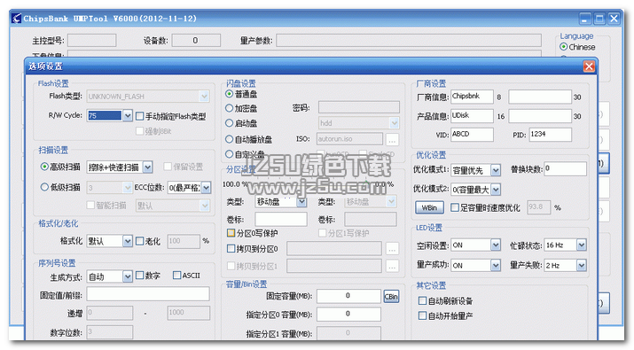Click the second 厂商信息 30-character field
Viewport: 634px width, 350px height.
(x=540, y=97)
